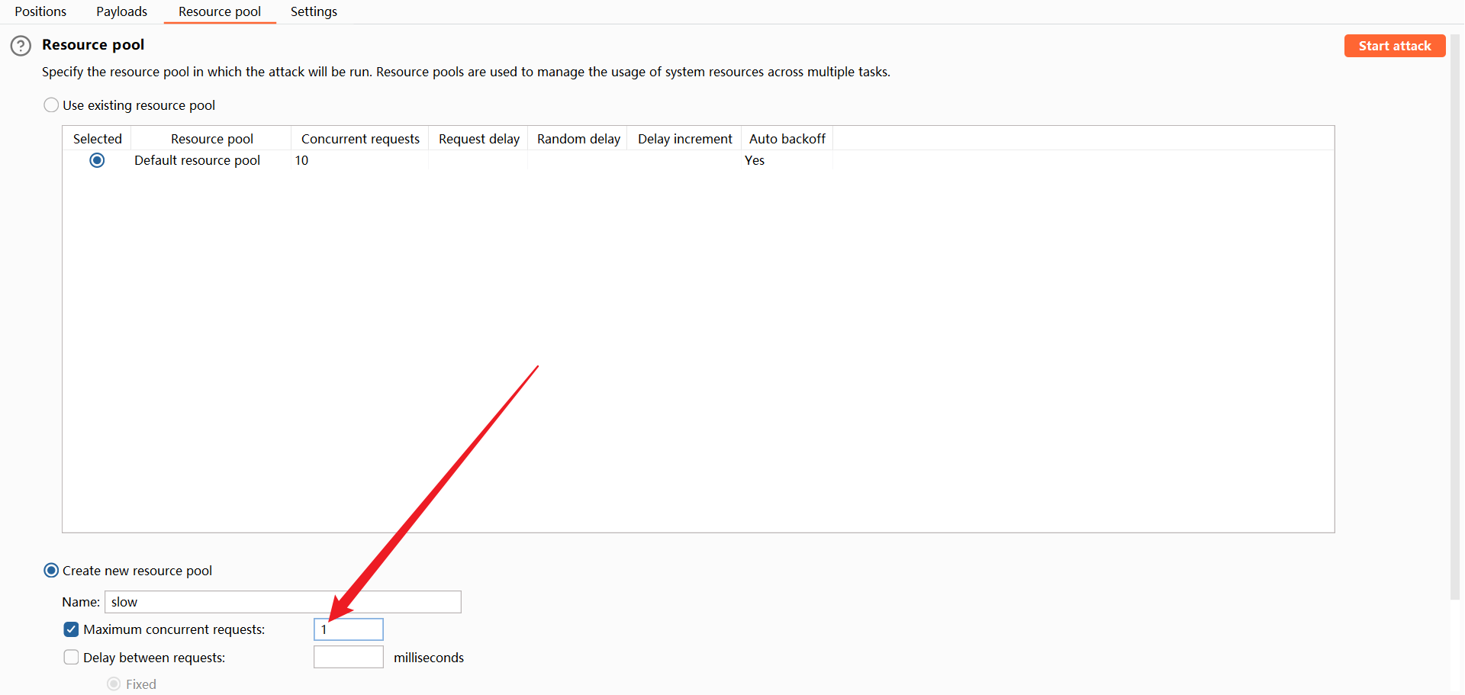
Task: Click the Delay increment column header
Action: tap(684, 139)
